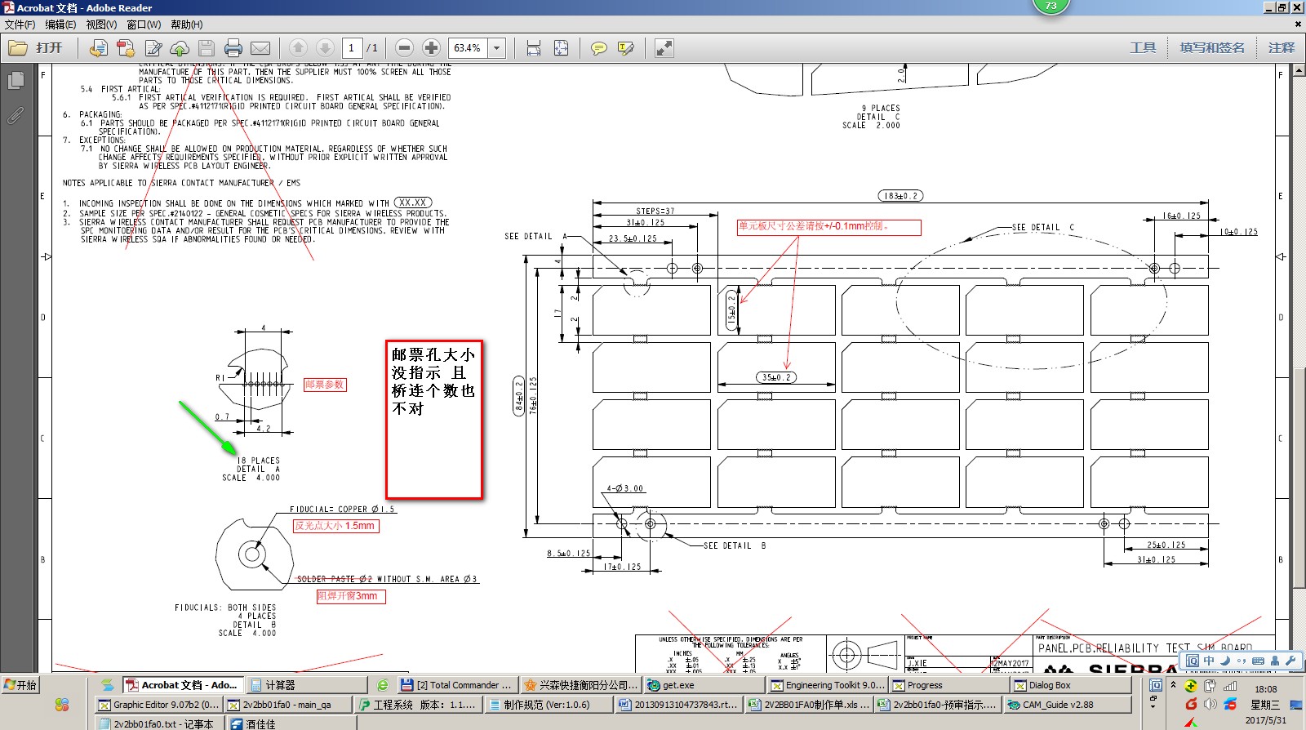The image size is (1306, 730).
Task: Click the 工程系统 taskbar button
Action: point(419,705)
